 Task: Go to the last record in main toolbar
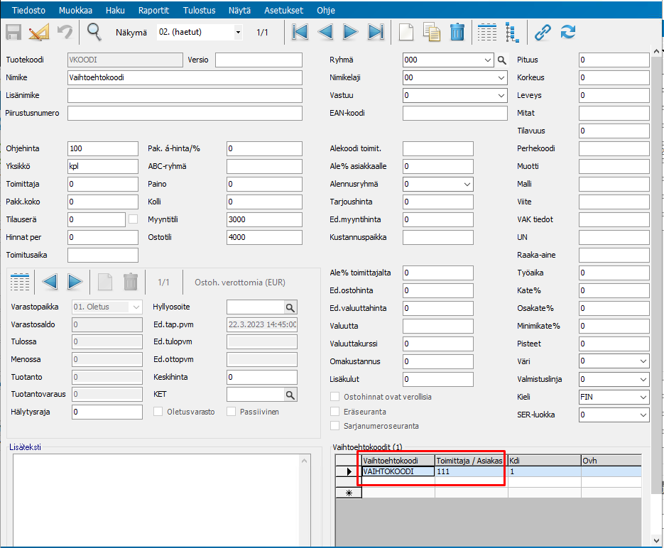click(x=376, y=32)
